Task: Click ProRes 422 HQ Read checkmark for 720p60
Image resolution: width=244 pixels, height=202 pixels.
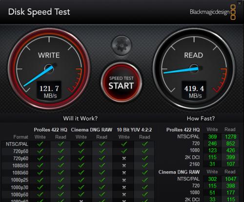Action: click(x=61, y=158)
